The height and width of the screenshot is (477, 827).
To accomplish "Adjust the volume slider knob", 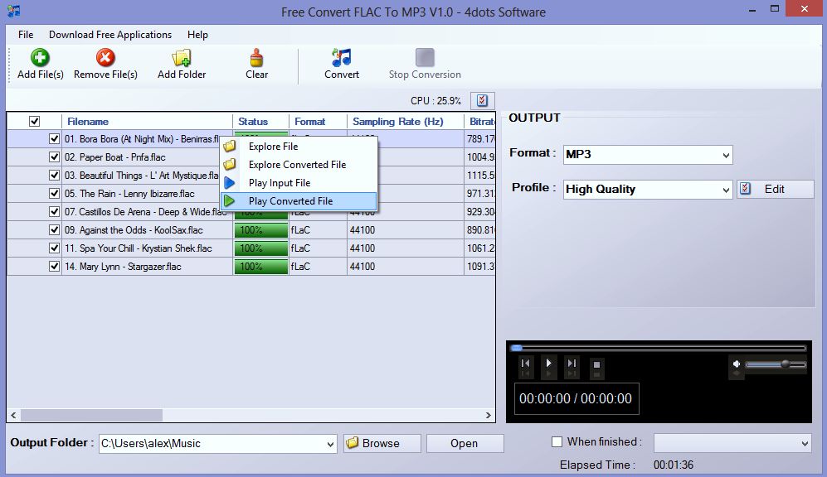I will point(786,364).
